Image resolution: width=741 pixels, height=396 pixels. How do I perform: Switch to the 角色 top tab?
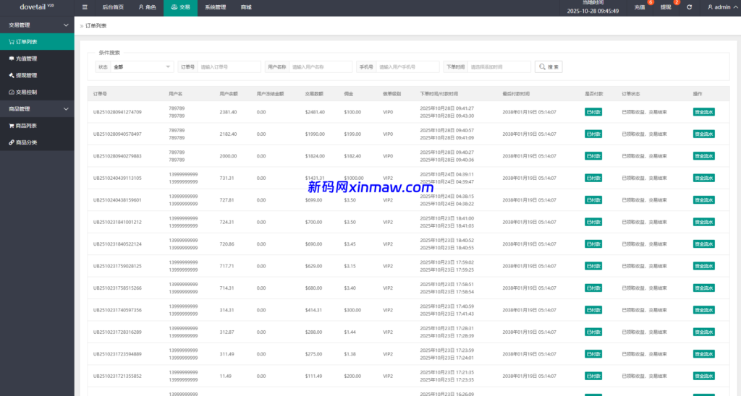(147, 7)
